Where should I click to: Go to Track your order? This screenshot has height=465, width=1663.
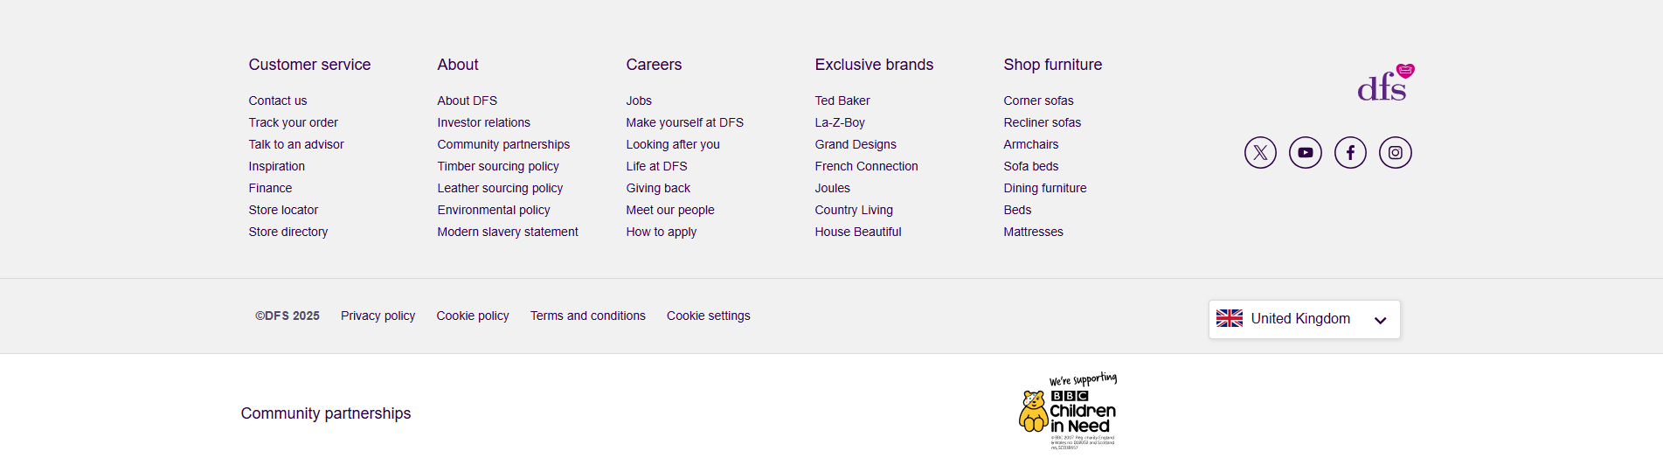coord(293,122)
